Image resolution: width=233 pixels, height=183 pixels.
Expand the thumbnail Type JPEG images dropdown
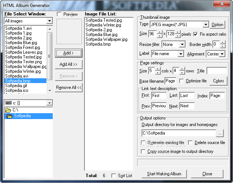[x=206, y=24]
